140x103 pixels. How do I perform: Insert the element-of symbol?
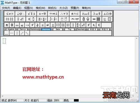[x=22, y=25]
